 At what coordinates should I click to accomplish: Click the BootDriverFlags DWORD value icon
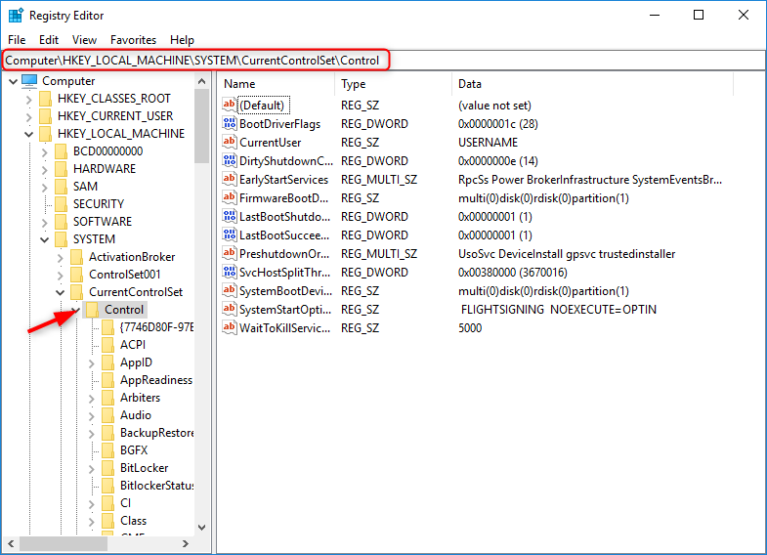coord(230,124)
